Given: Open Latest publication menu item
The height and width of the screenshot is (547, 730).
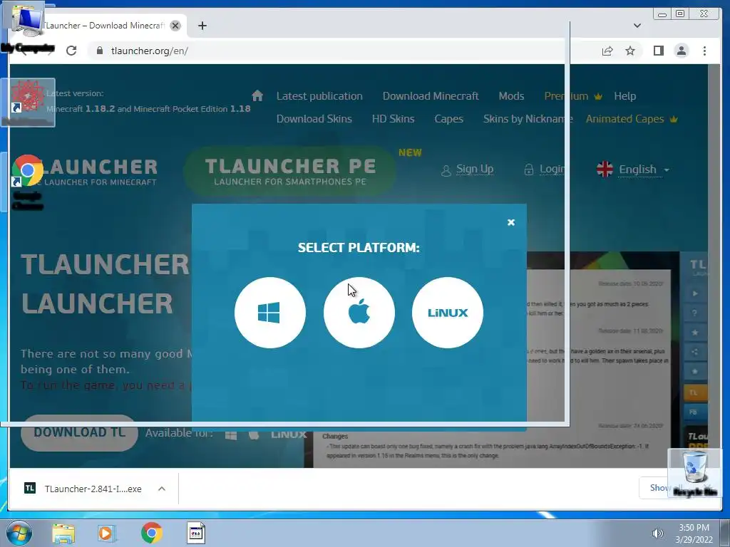Looking at the screenshot, I should coord(319,96).
